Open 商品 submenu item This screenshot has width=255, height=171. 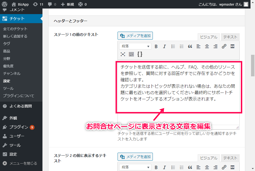click(x=7, y=51)
